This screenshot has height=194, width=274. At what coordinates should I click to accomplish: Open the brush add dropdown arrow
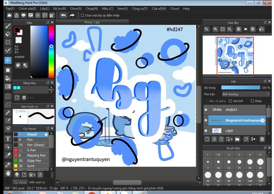[35, 175]
